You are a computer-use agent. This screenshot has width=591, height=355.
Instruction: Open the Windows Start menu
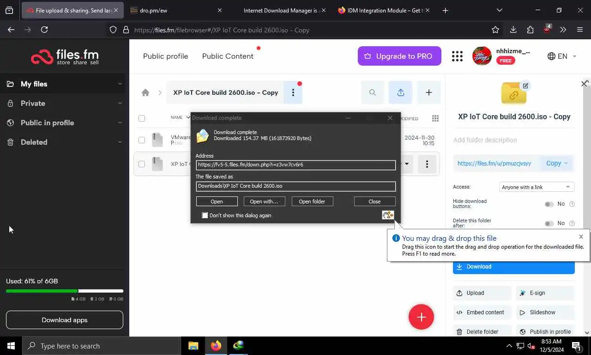click(11, 346)
